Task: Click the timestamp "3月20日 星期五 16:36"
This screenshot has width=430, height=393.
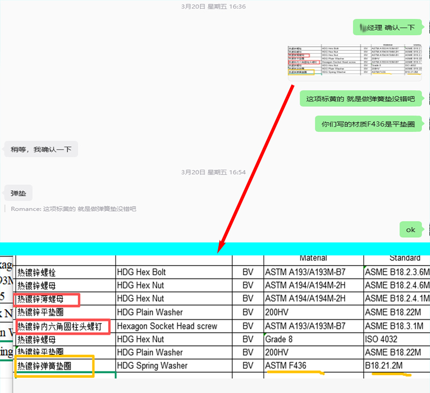Action: click(213, 6)
